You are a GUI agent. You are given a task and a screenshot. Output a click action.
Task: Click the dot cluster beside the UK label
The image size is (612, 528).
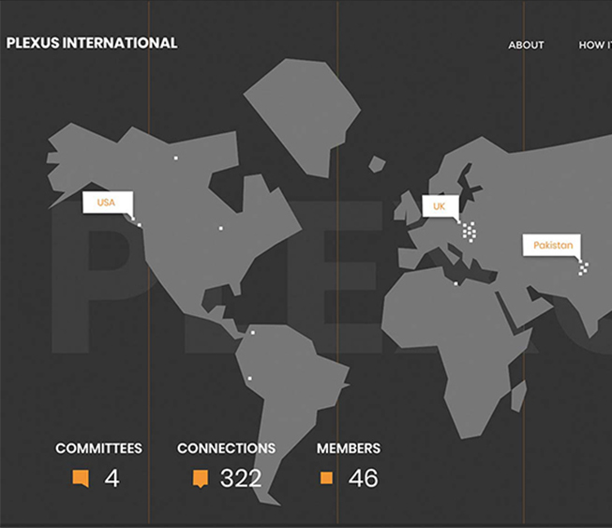(x=469, y=231)
